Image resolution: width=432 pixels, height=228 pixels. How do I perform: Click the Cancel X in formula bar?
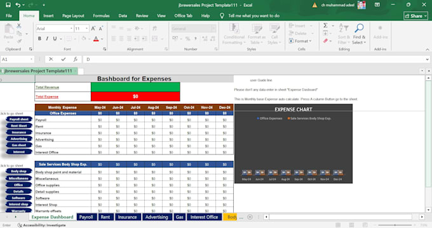tap(51, 59)
